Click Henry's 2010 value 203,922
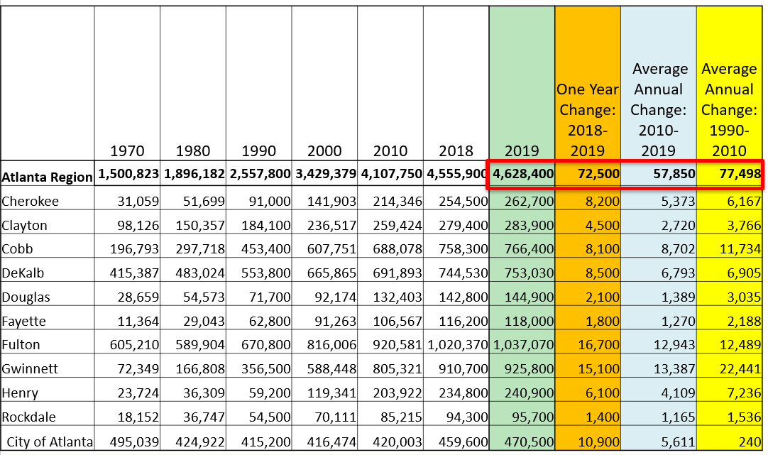The width and height of the screenshot is (768, 455). coord(391,393)
